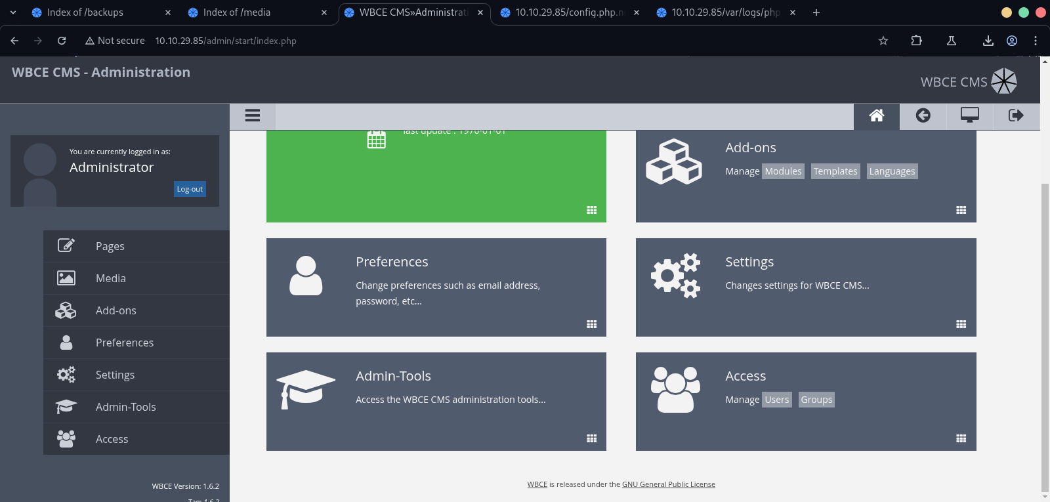Expand grid icon on Settings tile
The image size is (1050, 502).
[961, 324]
